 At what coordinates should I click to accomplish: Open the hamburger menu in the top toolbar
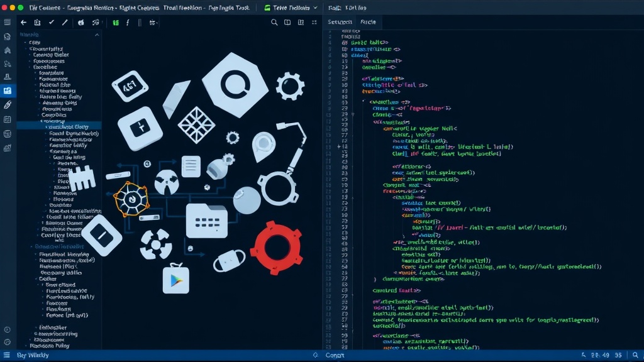pyautogui.click(x=7, y=22)
